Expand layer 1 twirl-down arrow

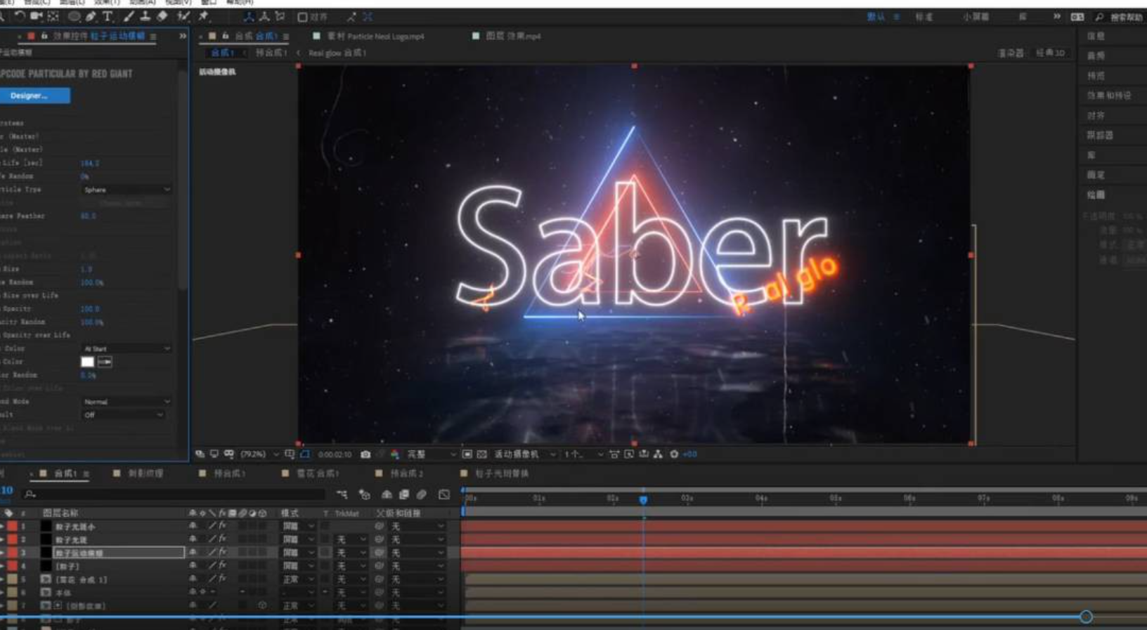coord(3,527)
